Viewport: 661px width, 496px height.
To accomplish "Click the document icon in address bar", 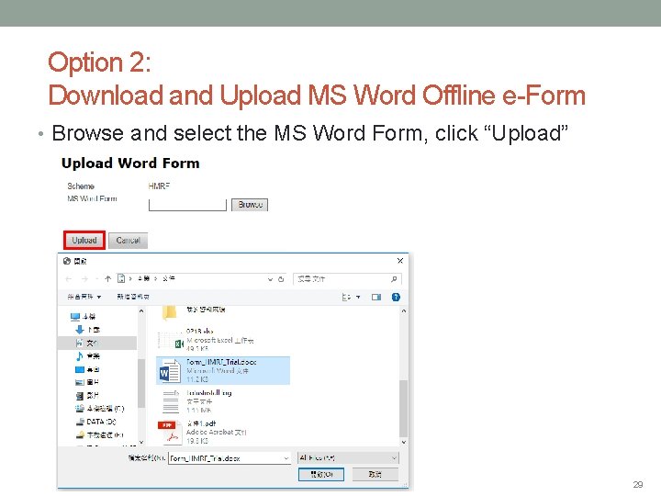I will pos(121,278).
